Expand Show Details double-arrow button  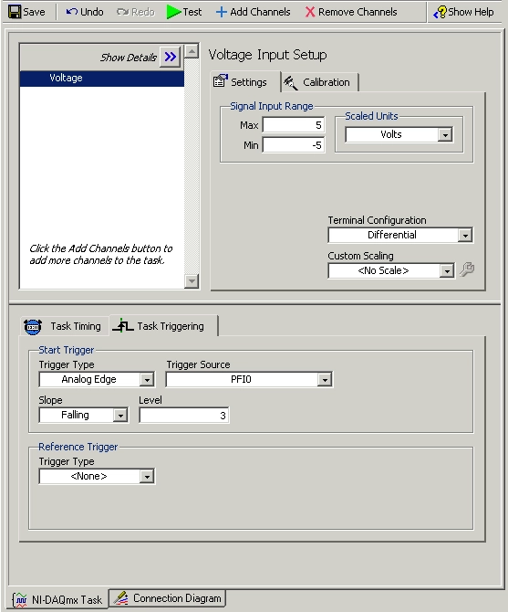(x=171, y=57)
